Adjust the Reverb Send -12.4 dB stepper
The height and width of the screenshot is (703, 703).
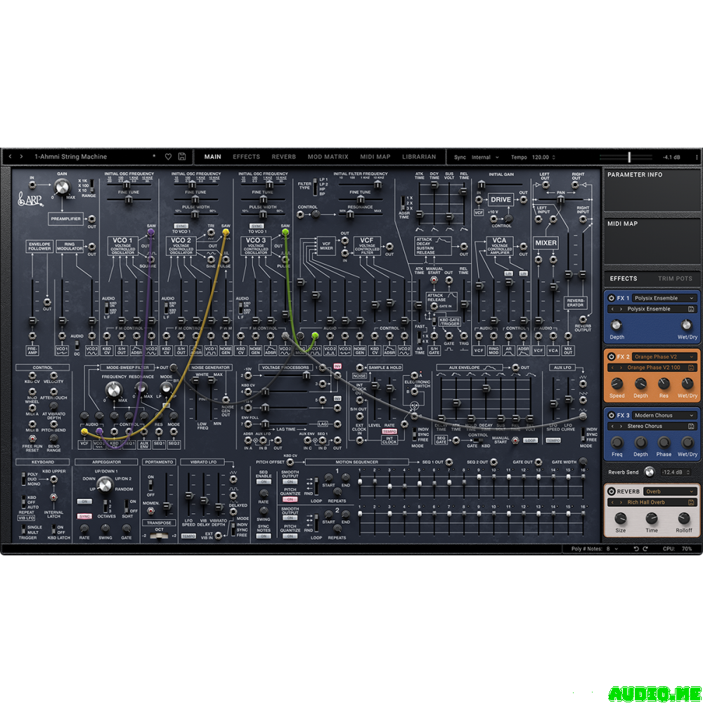(x=676, y=472)
